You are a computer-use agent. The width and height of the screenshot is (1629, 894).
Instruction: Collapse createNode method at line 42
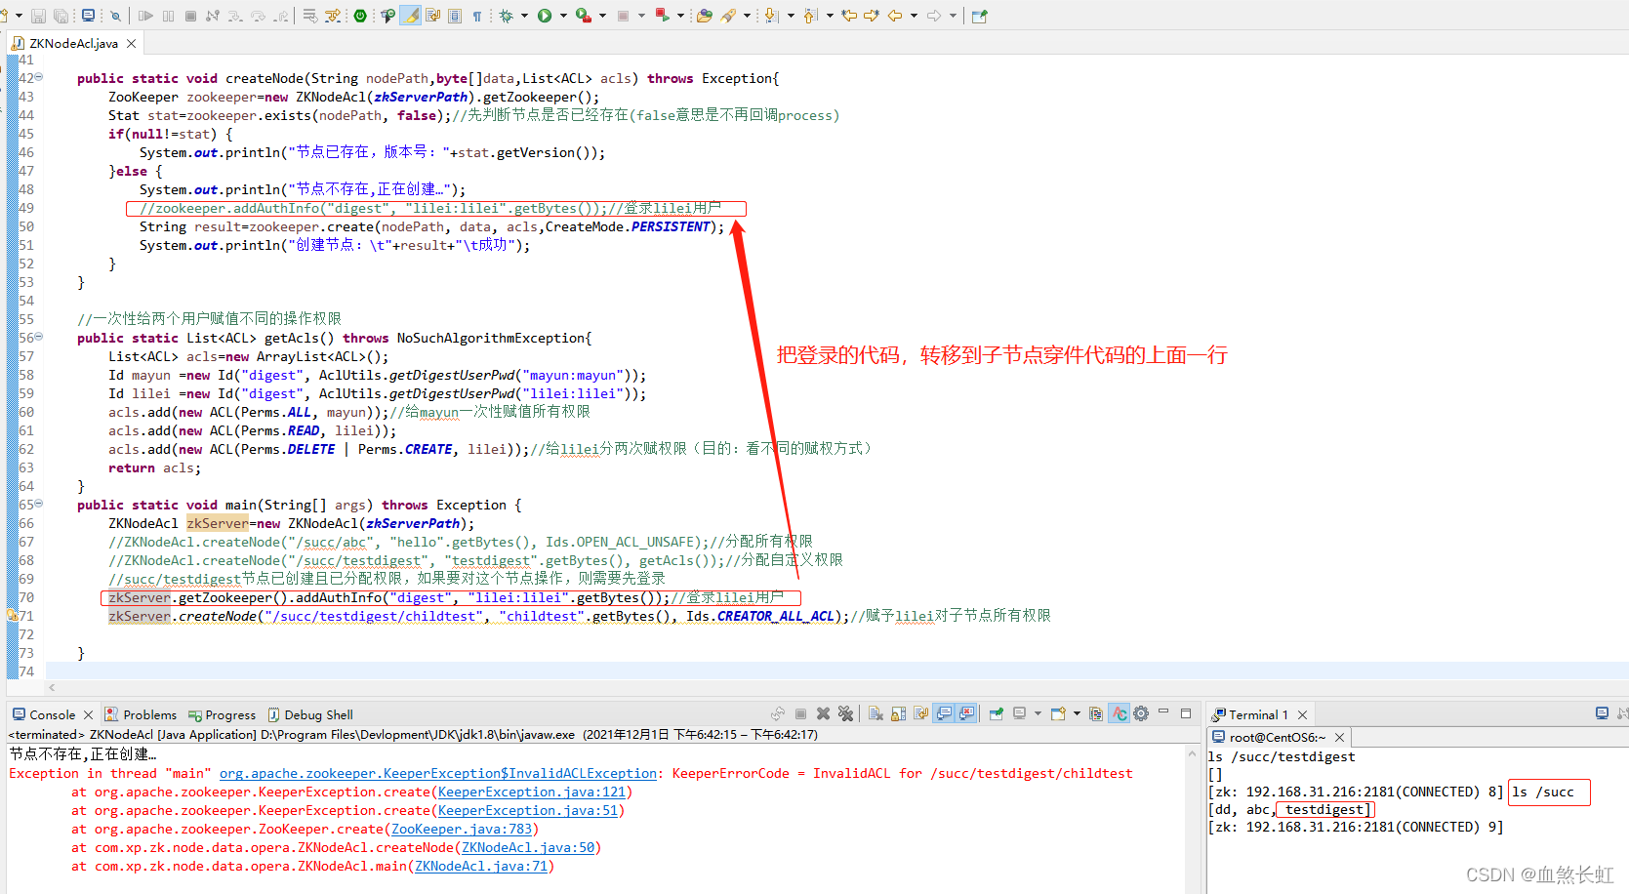click(x=39, y=76)
